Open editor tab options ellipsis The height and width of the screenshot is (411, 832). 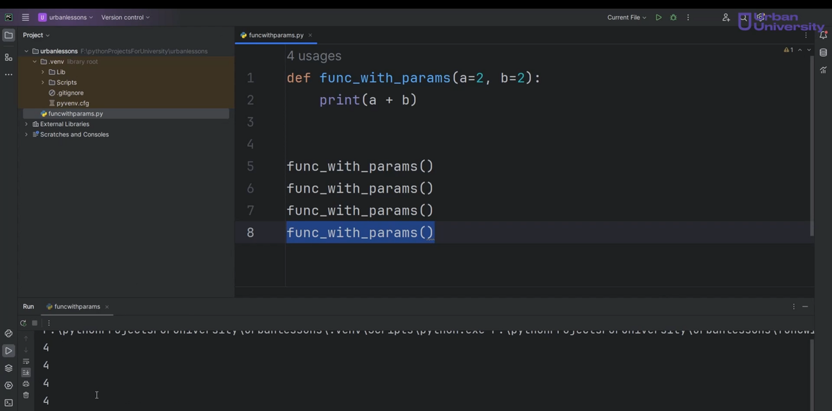coord(806,35)
